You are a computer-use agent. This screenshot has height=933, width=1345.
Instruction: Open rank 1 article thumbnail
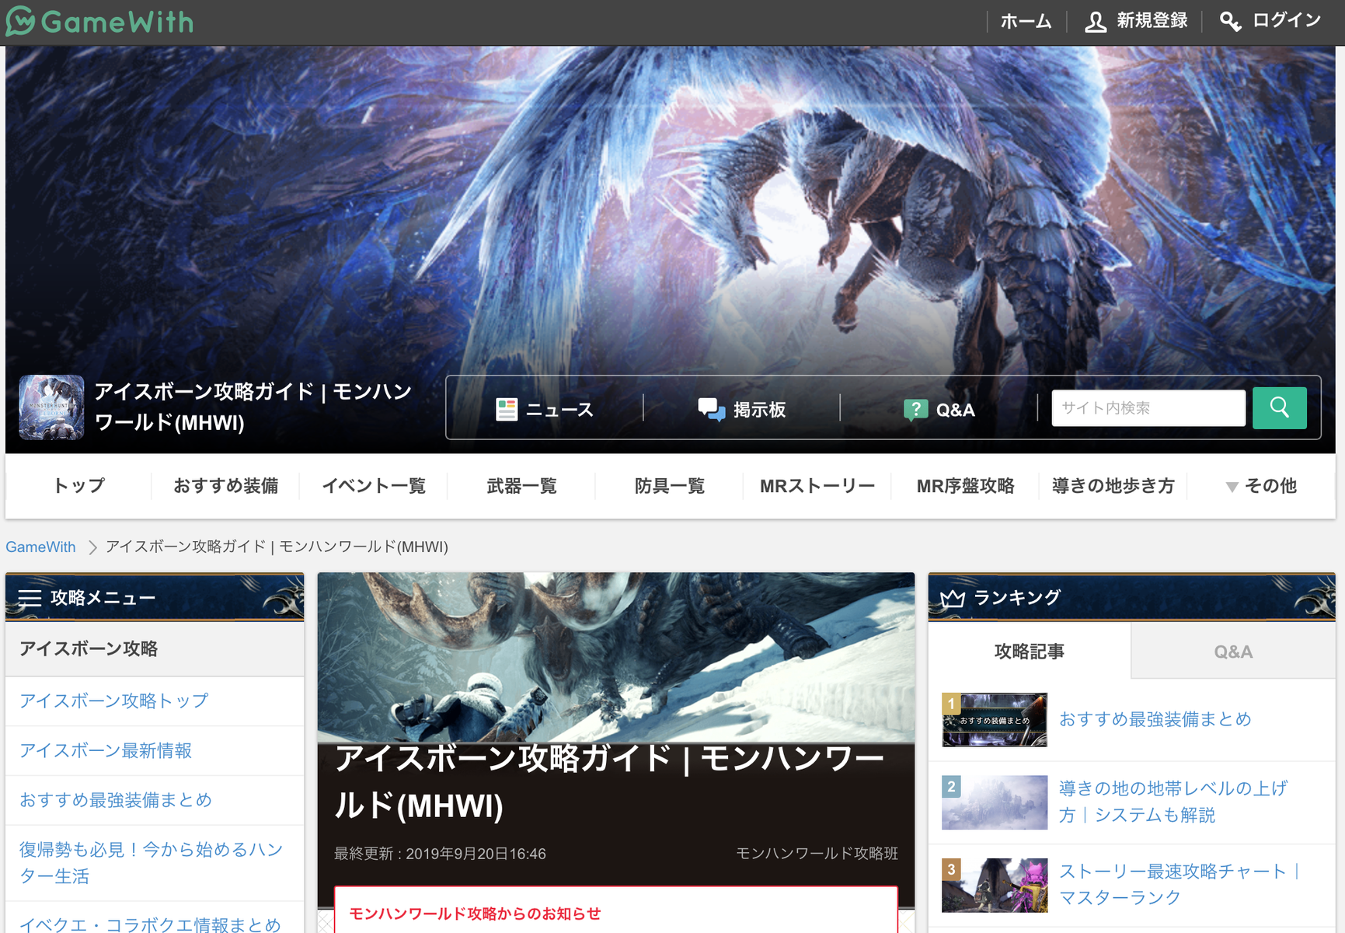coord(994,720)
